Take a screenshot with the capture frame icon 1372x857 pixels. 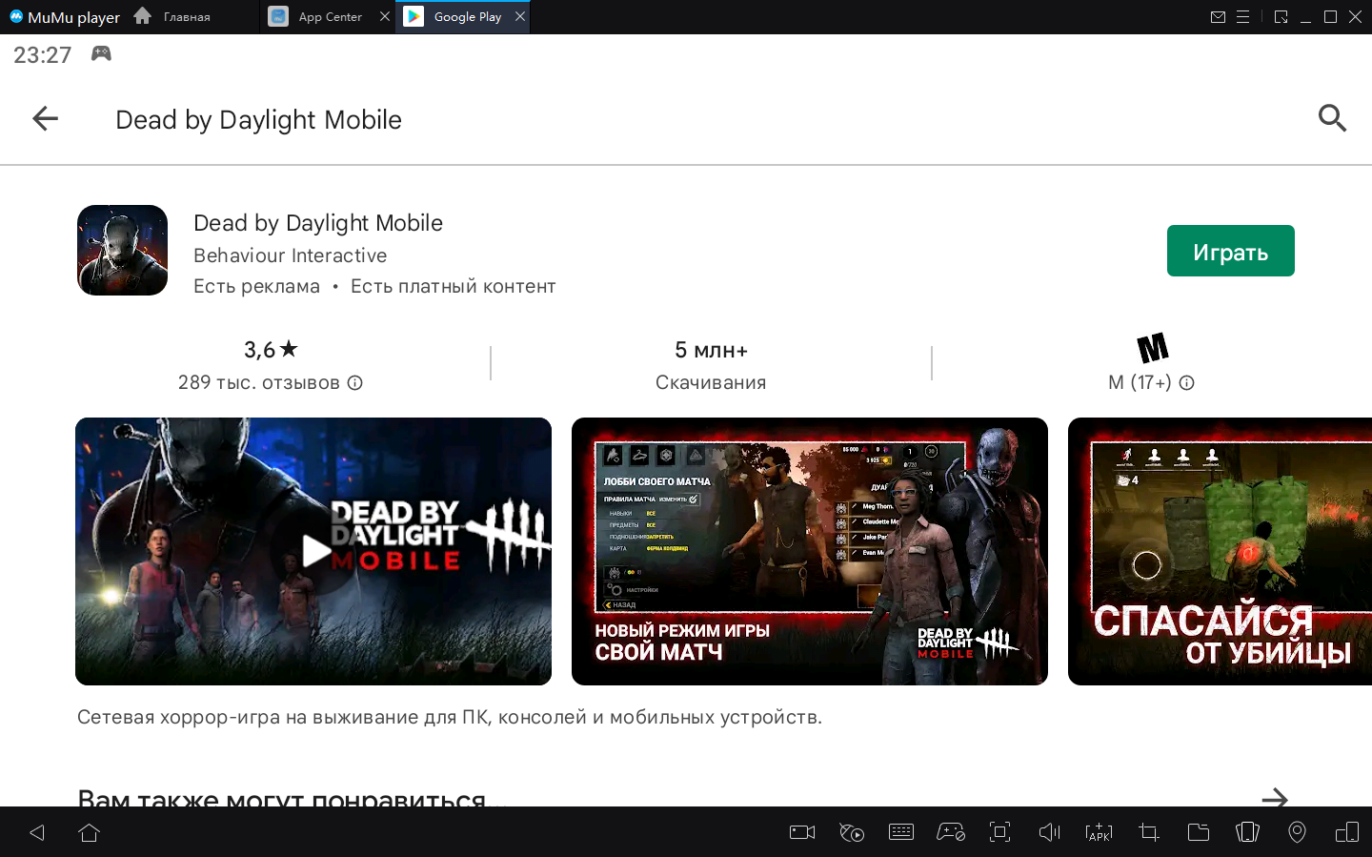(999, 832)
